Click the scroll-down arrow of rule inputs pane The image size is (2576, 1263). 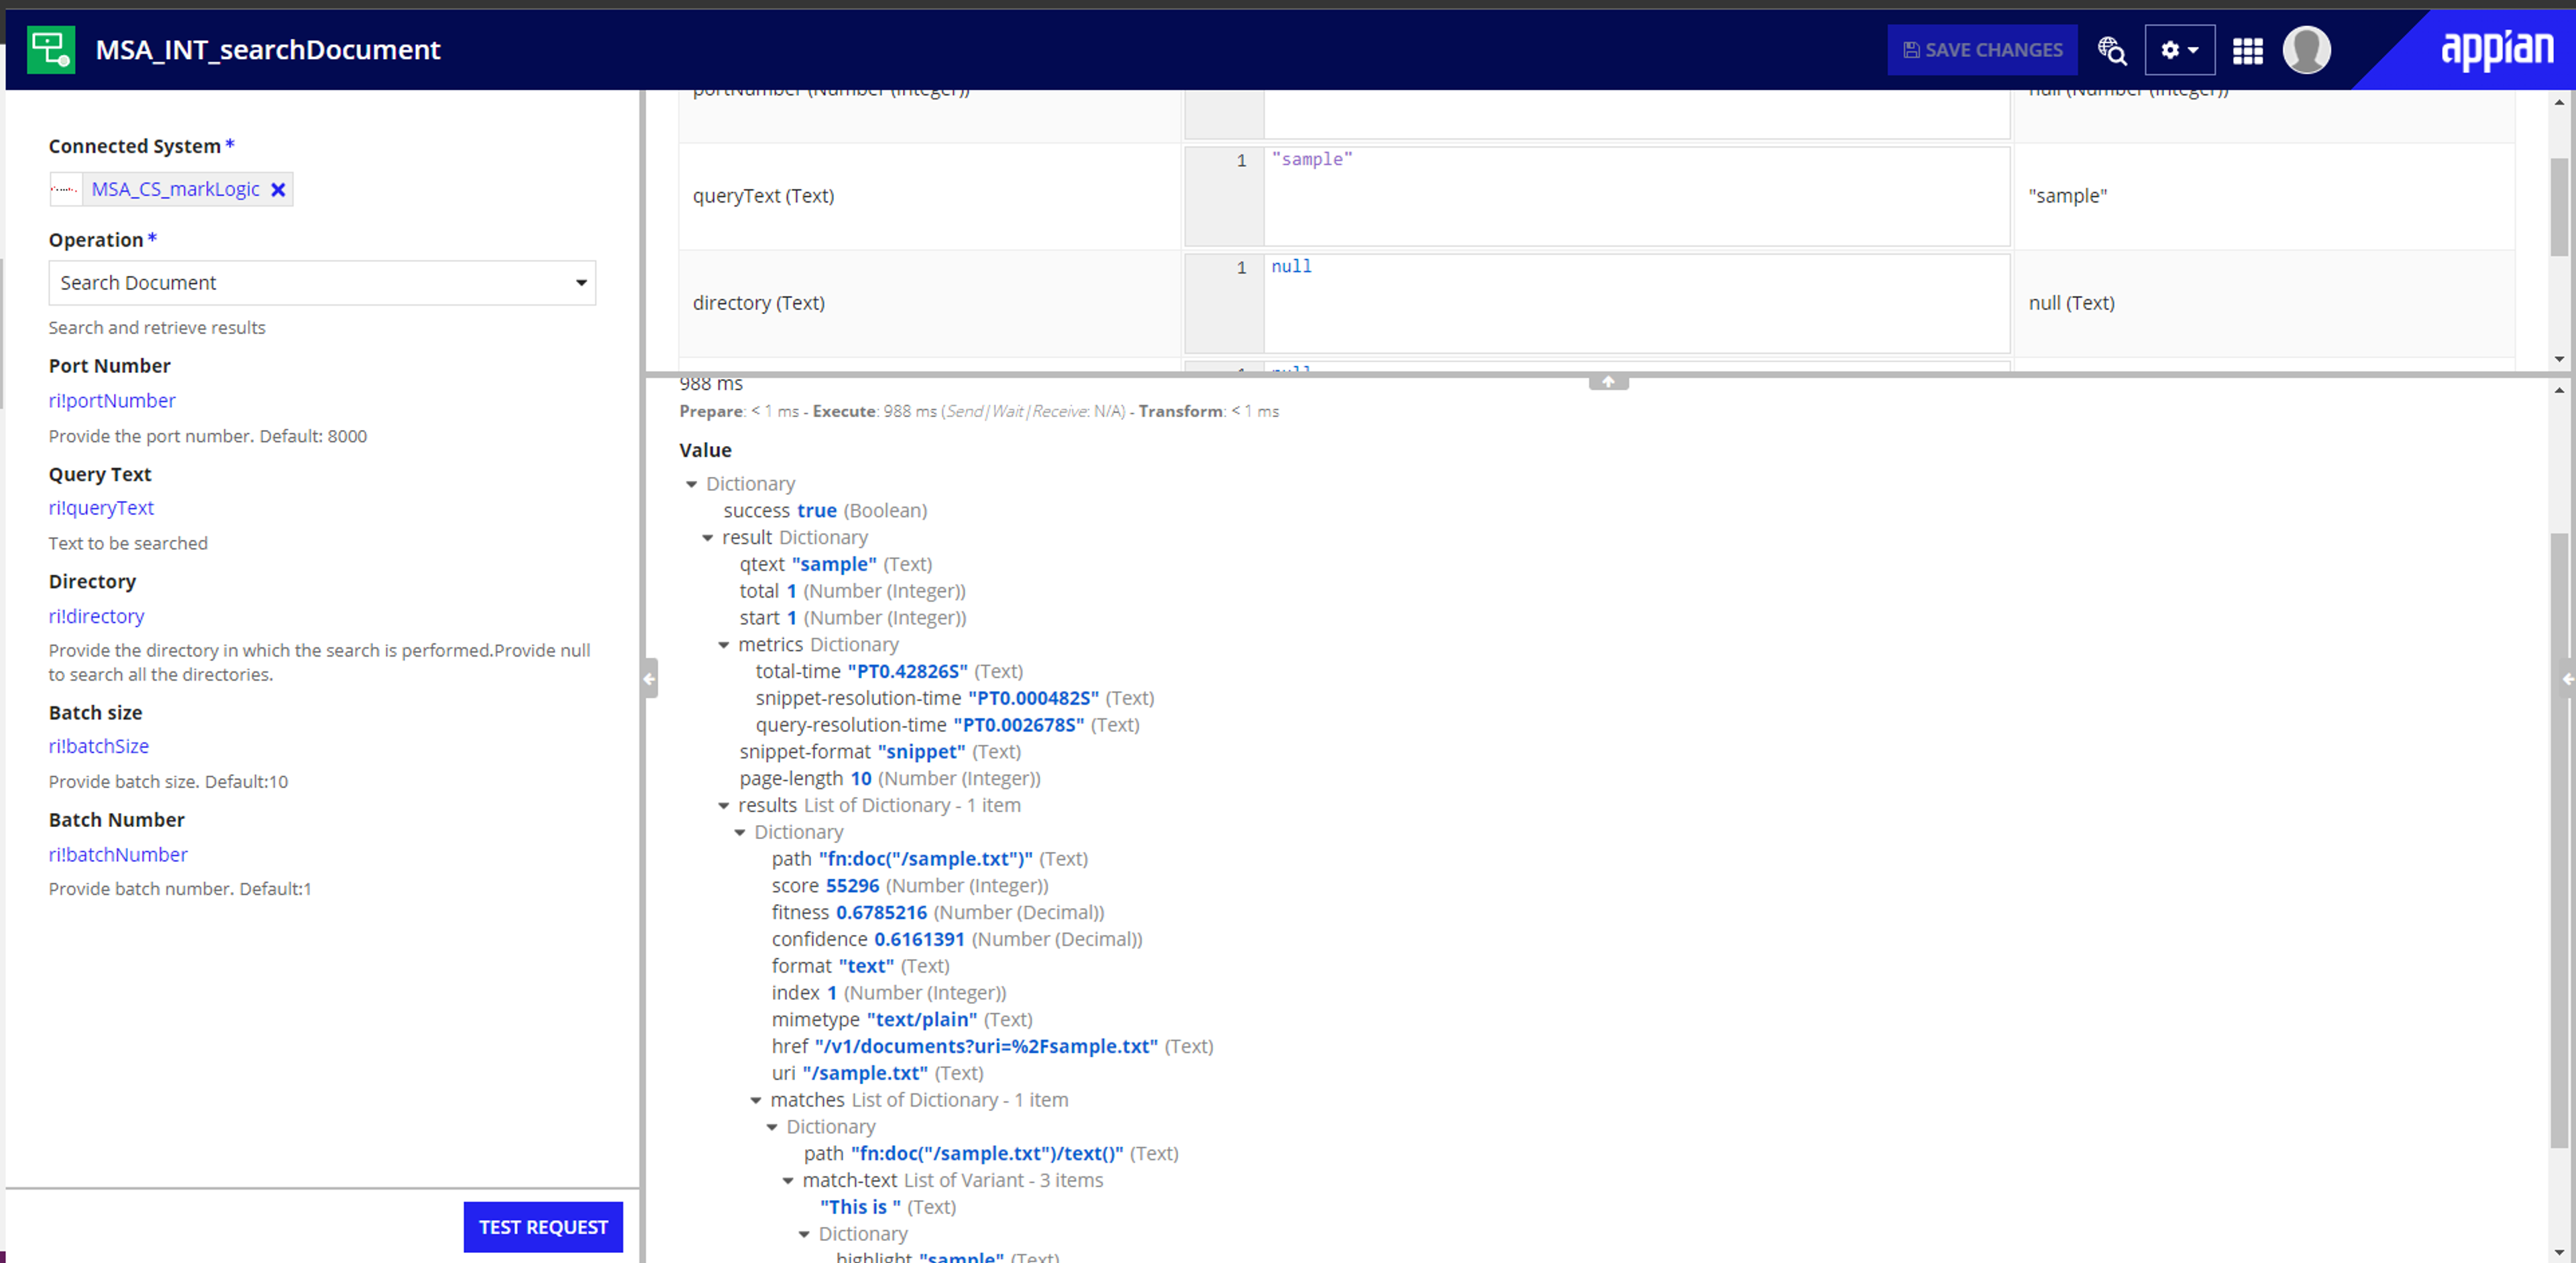tap(2558, 359)
